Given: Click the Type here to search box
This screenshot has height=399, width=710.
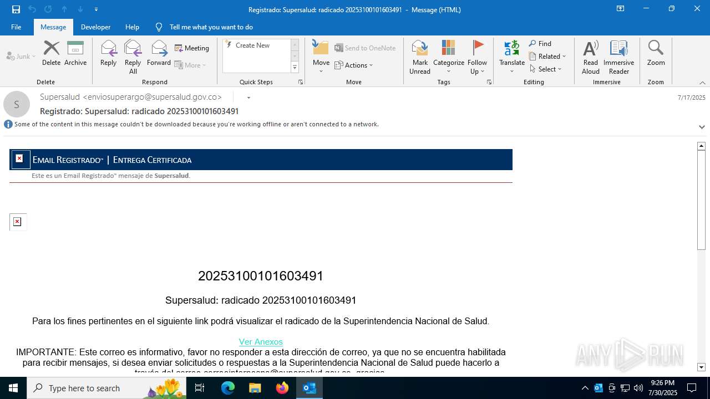Looking at the screenshot, I should (106, 388).
